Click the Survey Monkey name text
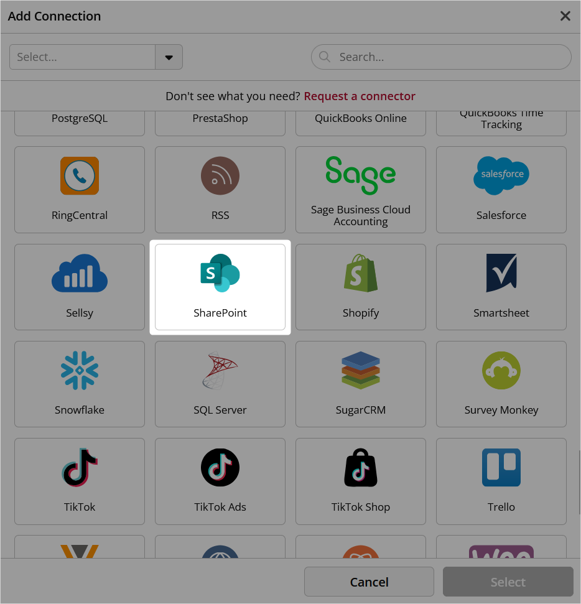 point(501,410)
